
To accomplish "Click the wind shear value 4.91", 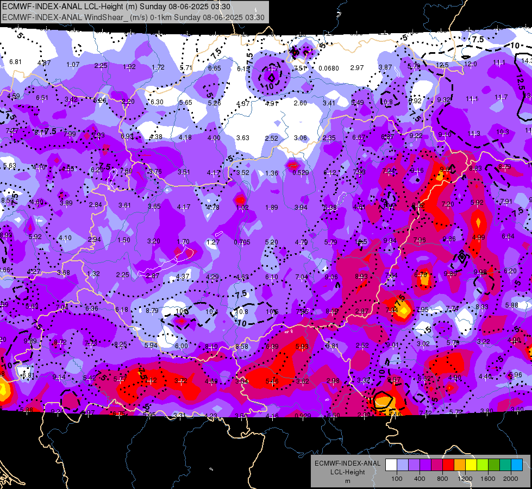I will [x=271, y=103].
